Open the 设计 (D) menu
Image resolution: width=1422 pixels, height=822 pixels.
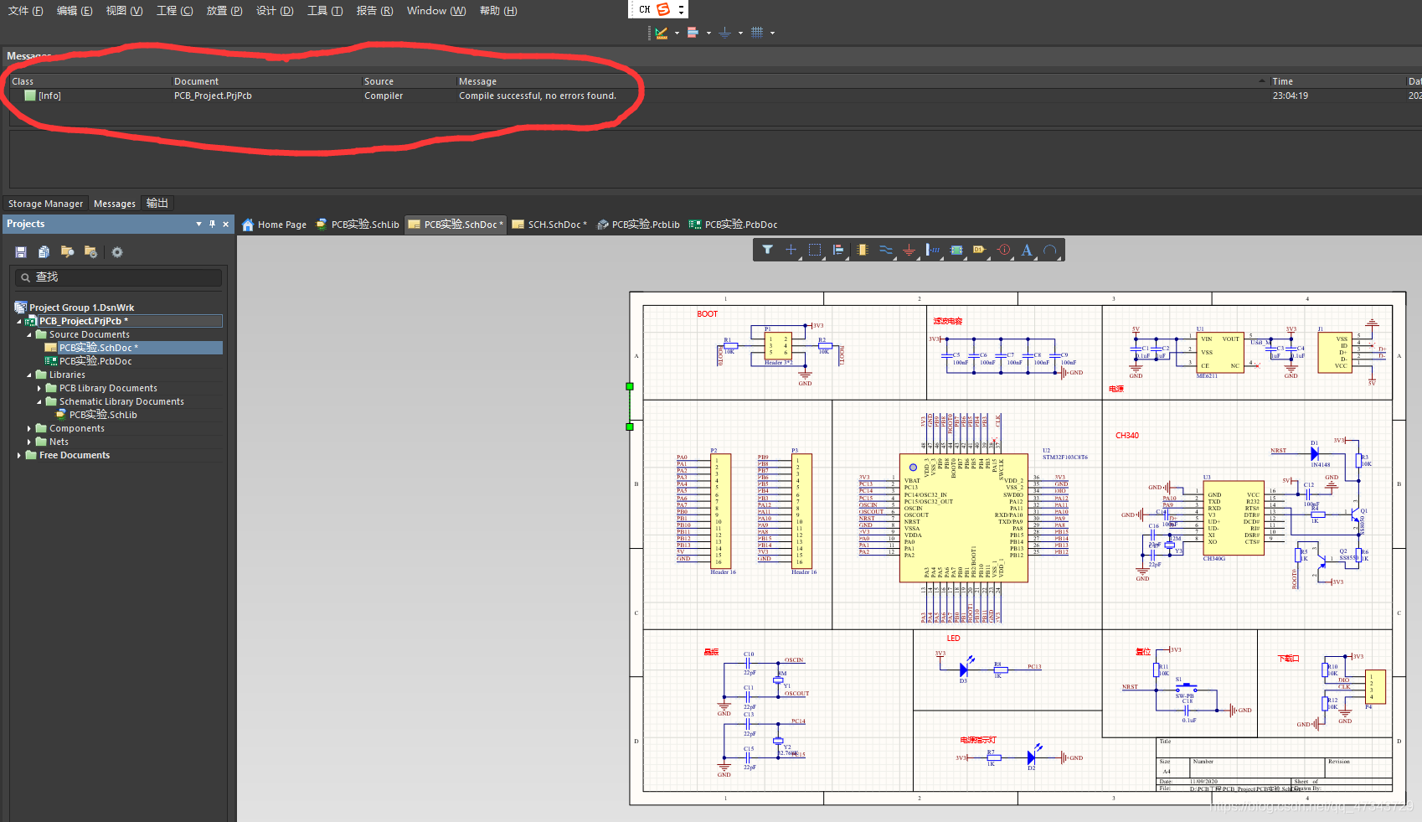tap(275, 11)
